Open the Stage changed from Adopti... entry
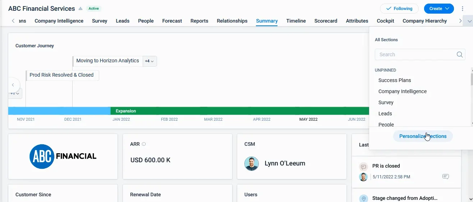Viewport: 473px width, 202px height. 405,198
